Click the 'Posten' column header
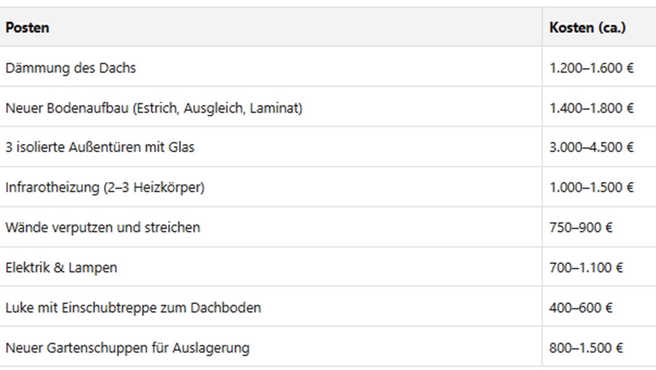The height and width of the screenshot is (370, 656). click(28, 28)
